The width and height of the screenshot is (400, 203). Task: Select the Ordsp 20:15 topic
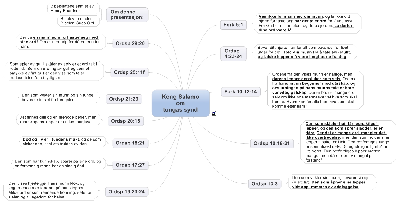[x=126, y=121]
